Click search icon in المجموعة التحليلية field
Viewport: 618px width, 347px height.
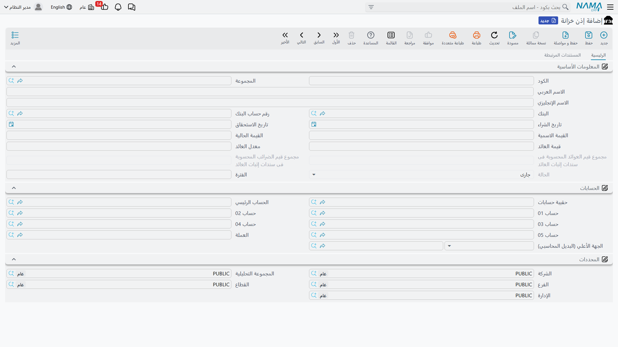[11, 273]
